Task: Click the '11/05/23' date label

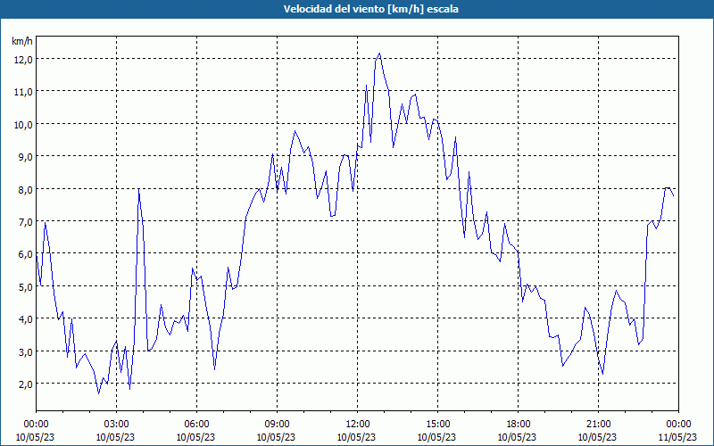Action: (678, 437)
